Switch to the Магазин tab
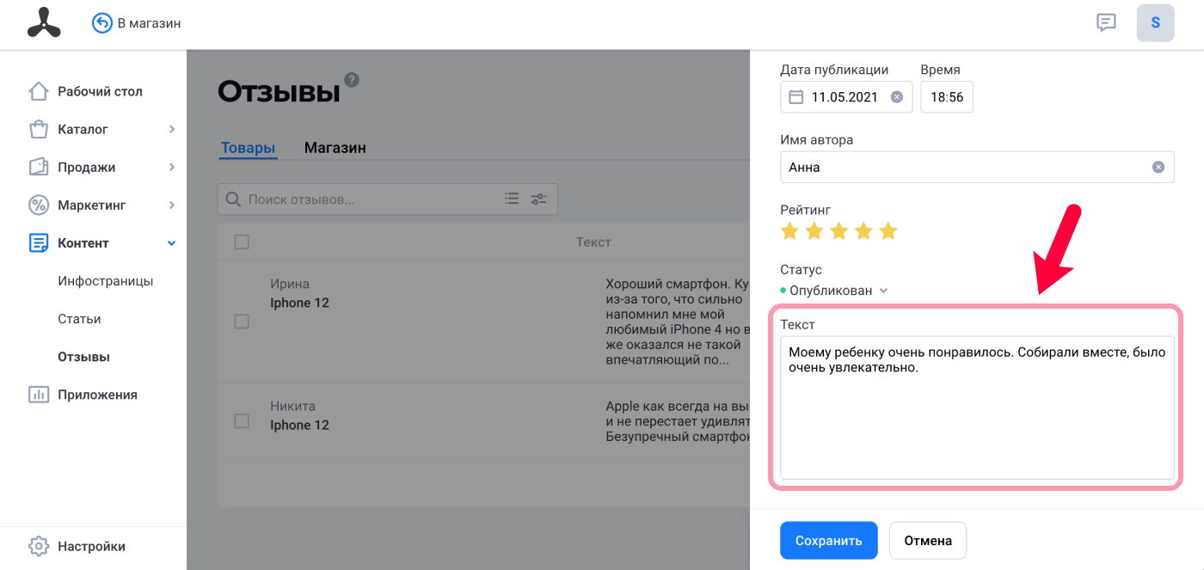Screen dimensions: 1204x570 point(335,148)
